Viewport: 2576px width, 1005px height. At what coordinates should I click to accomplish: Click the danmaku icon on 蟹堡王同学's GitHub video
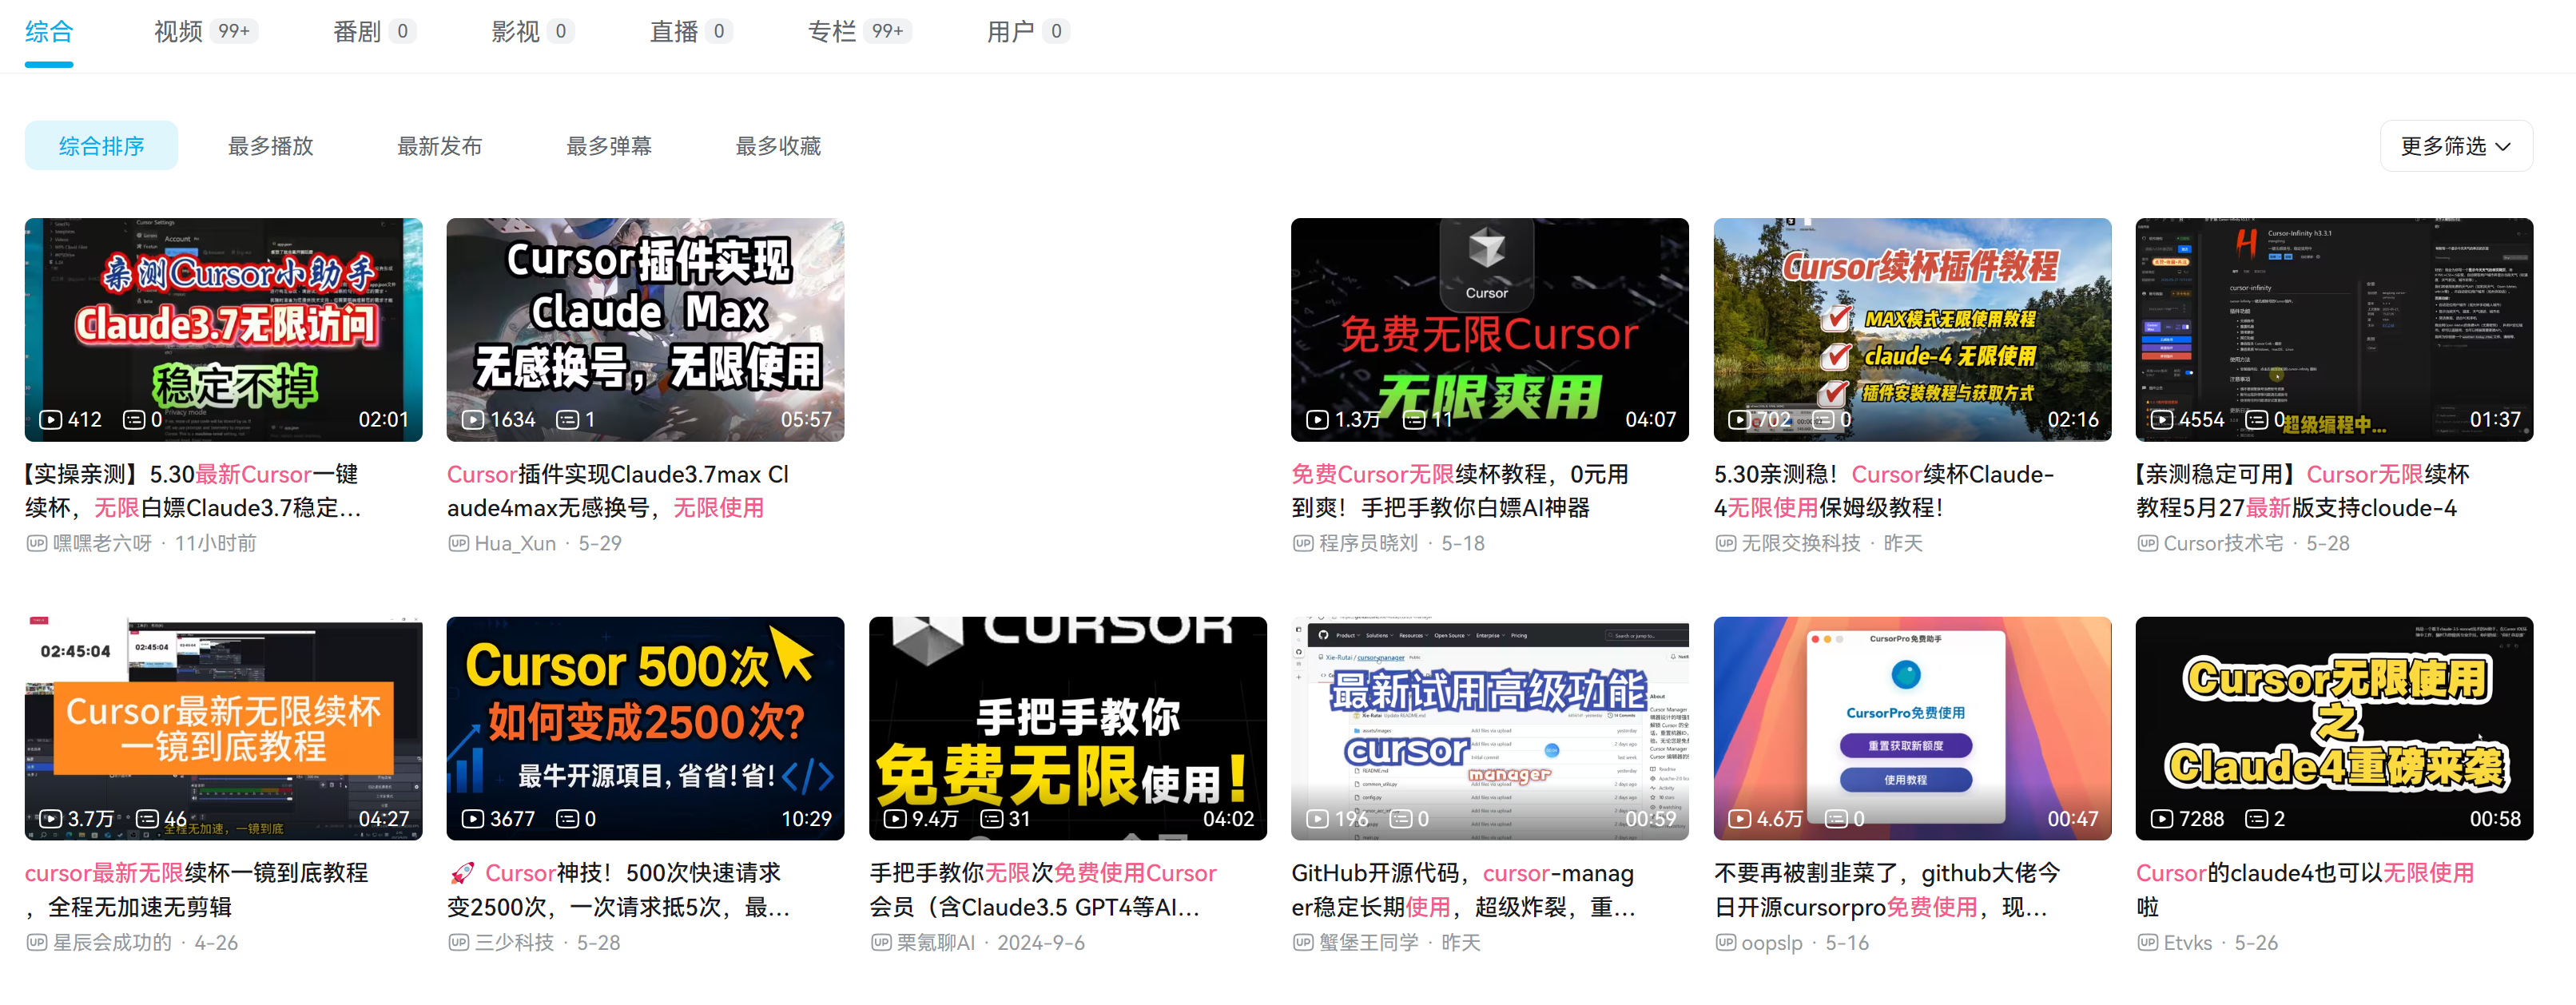pos(1402,818)
